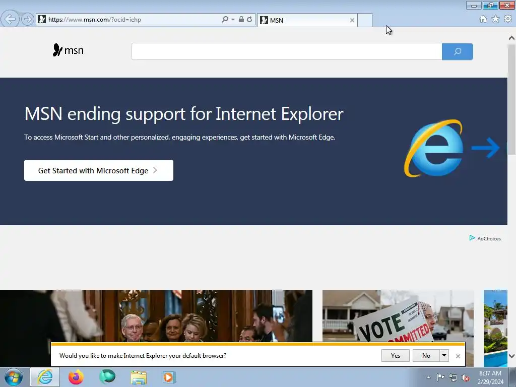Go back using the browser Back arrow

pos(10,19)
